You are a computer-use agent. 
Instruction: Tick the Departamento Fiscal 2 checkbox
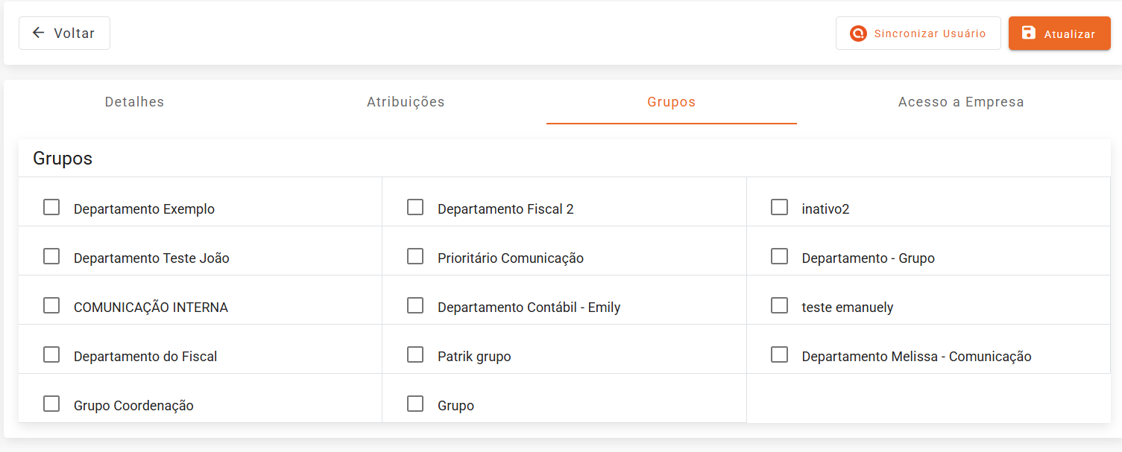(415, 207)
